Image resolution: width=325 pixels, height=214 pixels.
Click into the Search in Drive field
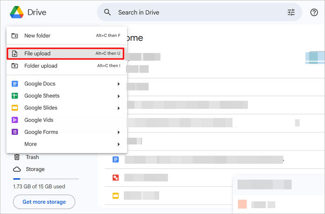click(199, 12)
